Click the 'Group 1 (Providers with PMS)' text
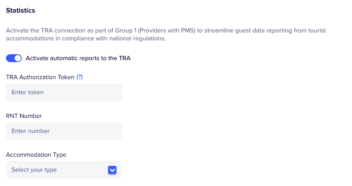This screenshot has width=352, height=186. (156, 30)
